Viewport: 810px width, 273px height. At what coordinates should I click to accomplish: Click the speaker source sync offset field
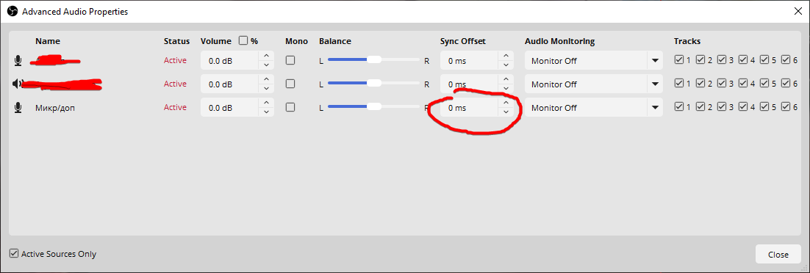point(469,84)
